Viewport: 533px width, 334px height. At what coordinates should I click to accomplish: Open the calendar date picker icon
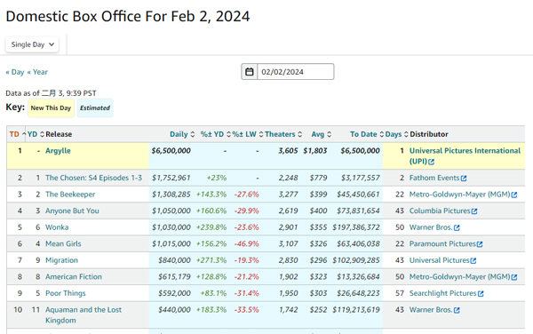coord(249,72)
